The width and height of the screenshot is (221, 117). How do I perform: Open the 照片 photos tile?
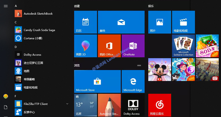point(160,22)
